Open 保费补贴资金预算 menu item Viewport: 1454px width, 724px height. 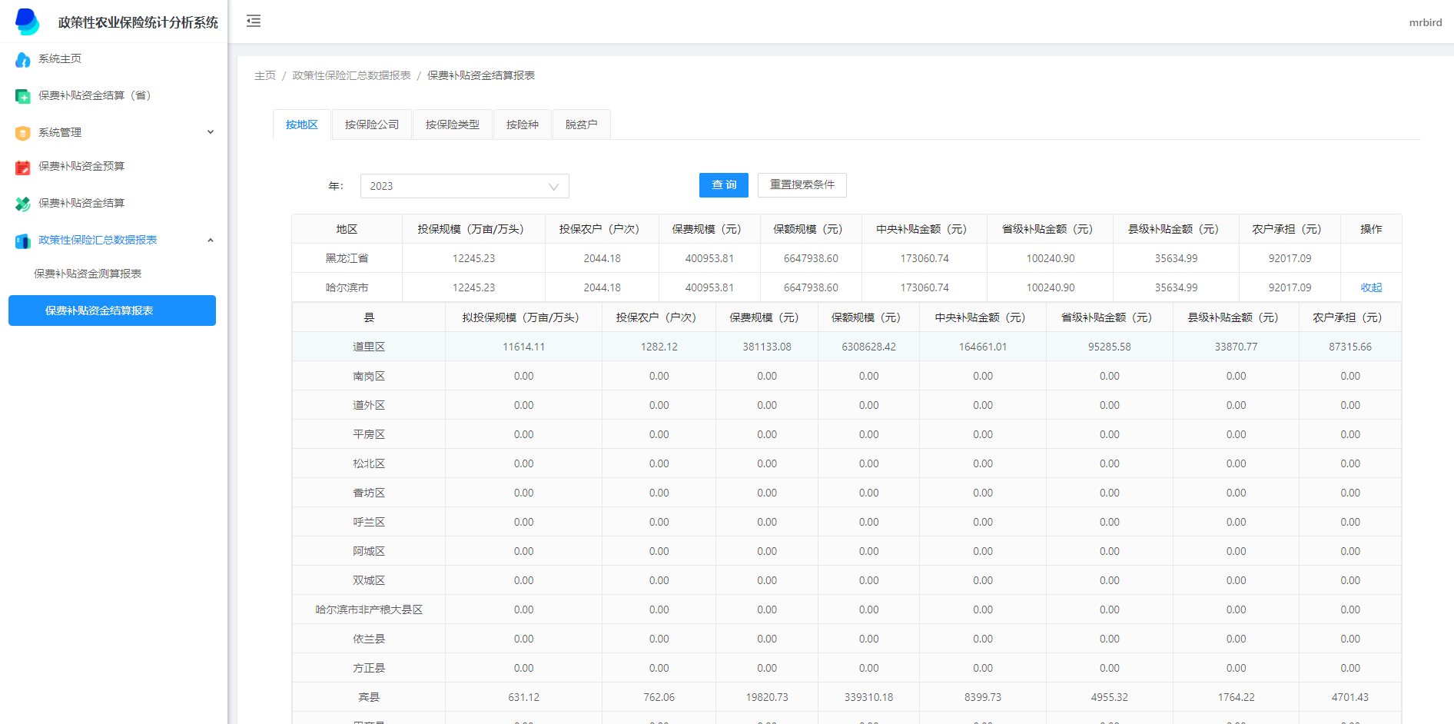click(x=81, y=167)
